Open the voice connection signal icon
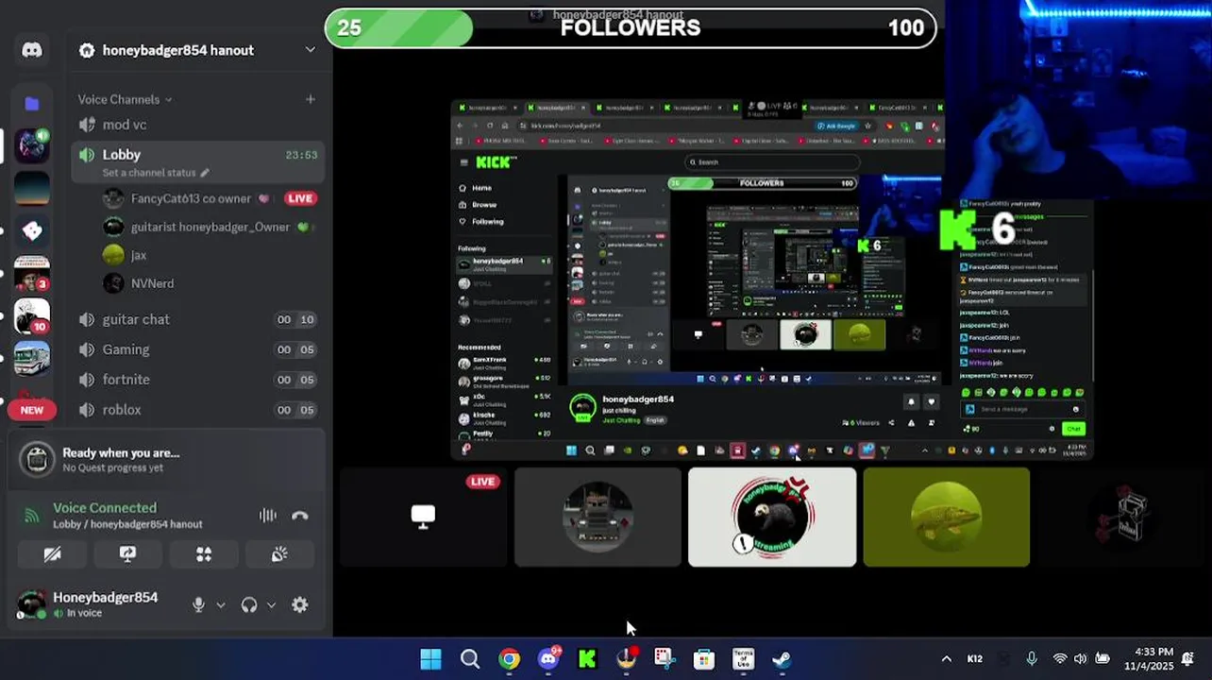The width and height of the screenshot is (1212, 680). (32, 516)
